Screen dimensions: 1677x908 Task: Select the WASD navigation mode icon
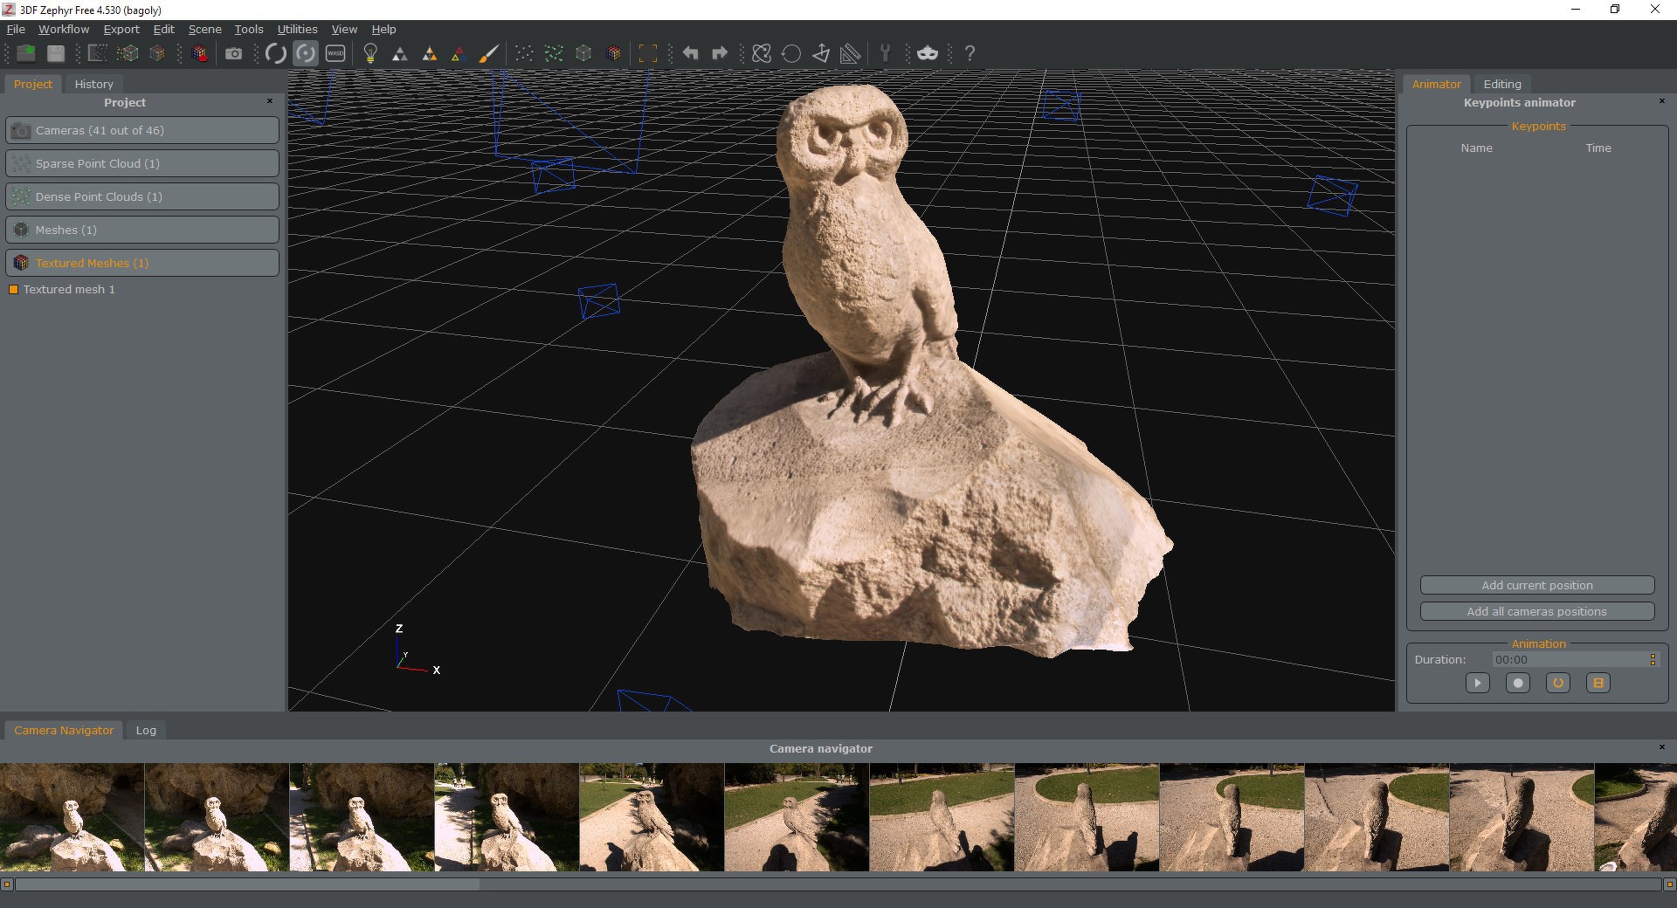335,54
